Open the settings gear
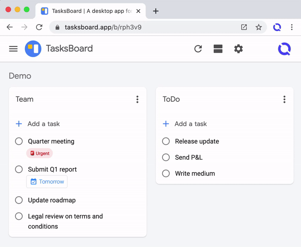Viewport: 301px width, 247px height. pos(239,49)
